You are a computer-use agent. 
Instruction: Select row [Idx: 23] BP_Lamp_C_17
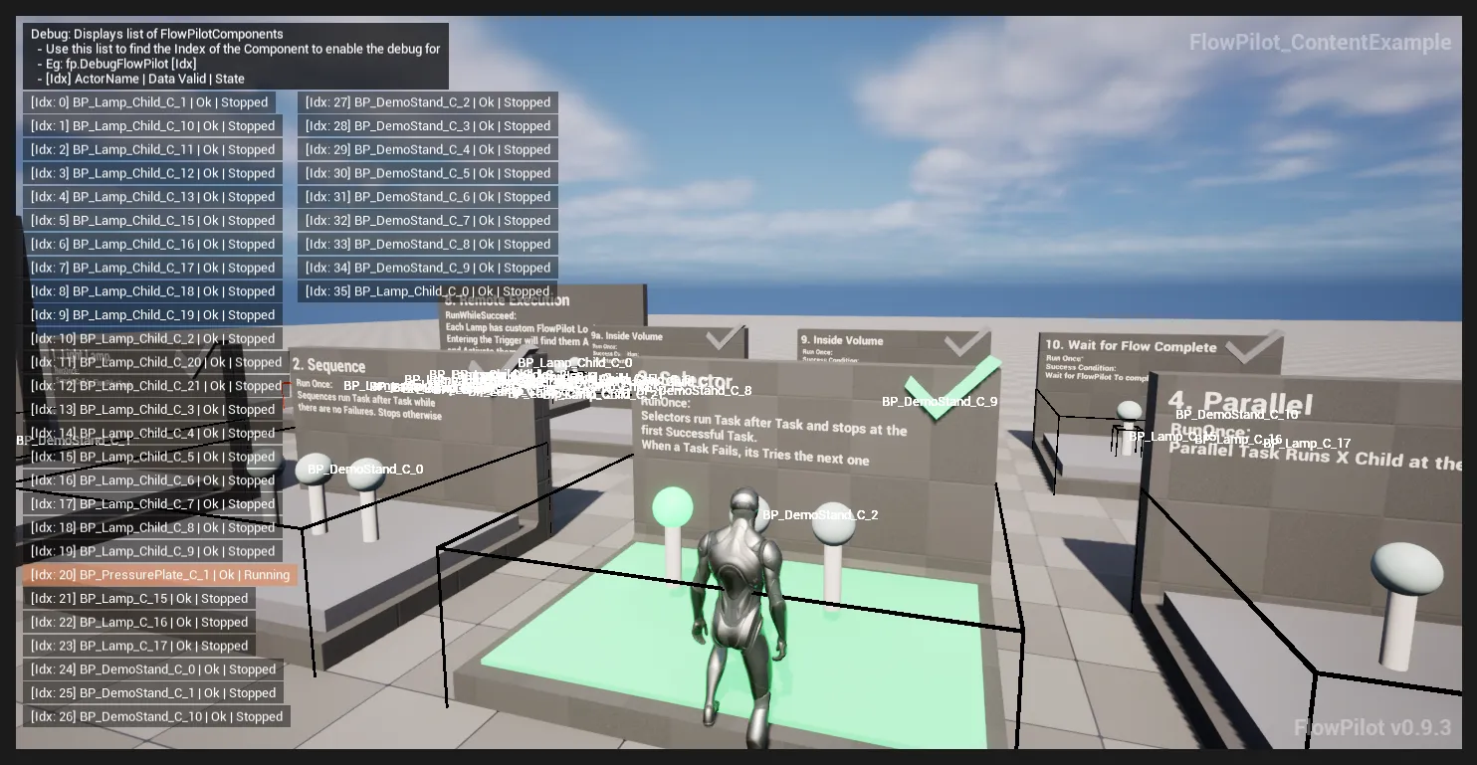pos(139,646)
